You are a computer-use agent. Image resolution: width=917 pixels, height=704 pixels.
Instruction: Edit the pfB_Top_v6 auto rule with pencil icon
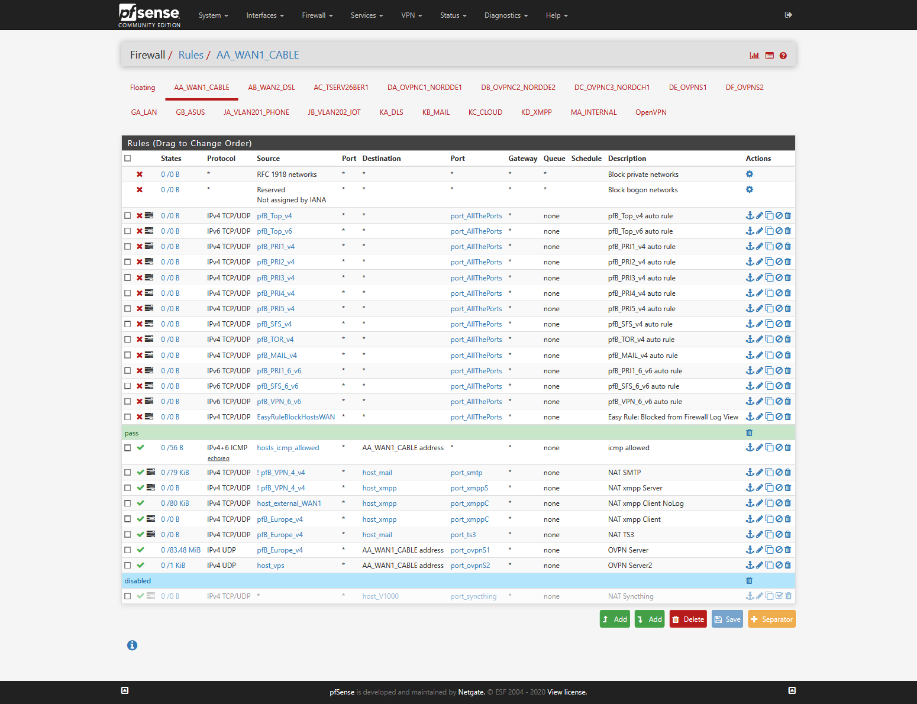(x=760, y=231)
